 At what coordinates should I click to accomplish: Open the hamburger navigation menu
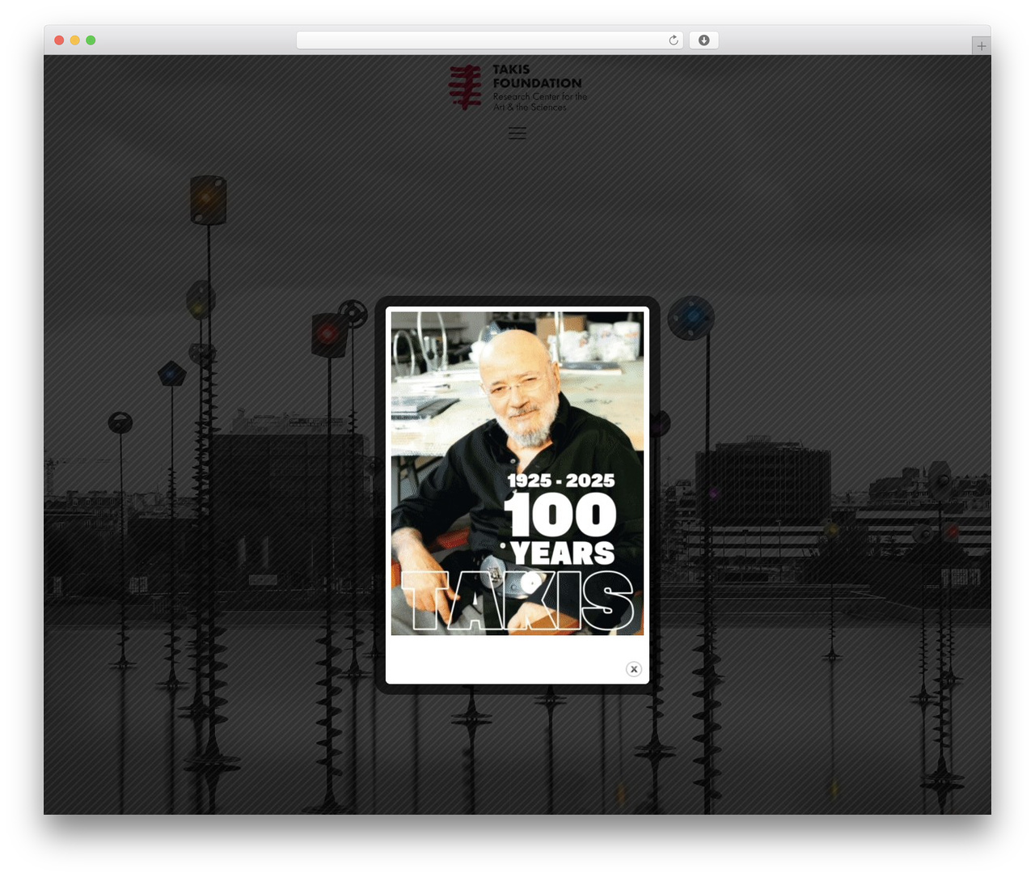[x=517, y=133]
